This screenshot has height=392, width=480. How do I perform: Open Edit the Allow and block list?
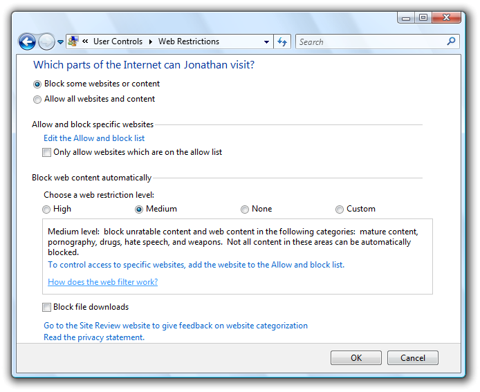pyautogui.click(x=94, y=138)
